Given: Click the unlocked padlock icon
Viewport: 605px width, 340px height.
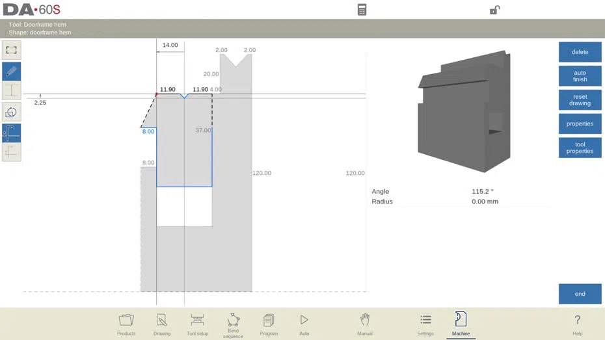Looking at the screenshot, I should pyautogui.click(x=494, y=10).
